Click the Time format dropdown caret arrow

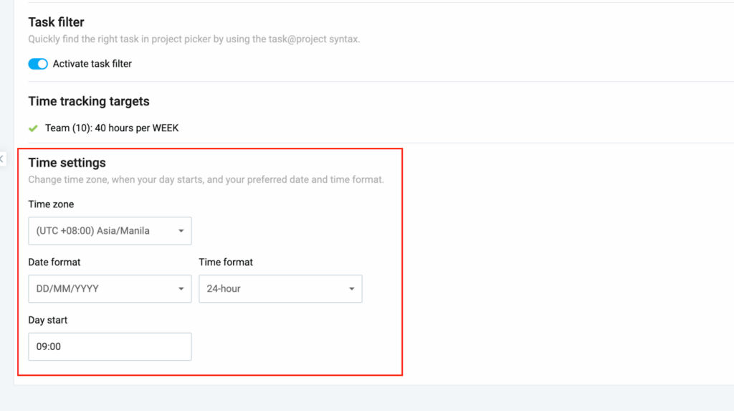pos(351,288)
